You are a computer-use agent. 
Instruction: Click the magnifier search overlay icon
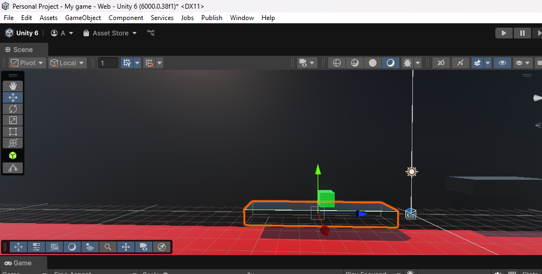pos(108,247)
